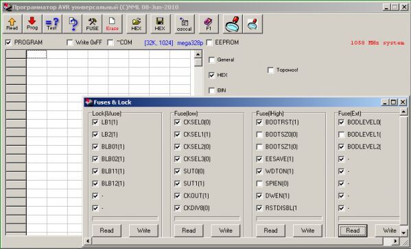Screen dimensions: 411x249
Task: Toggle the PROGRAM checkbox
Action: pyautogui.click(x=9, y=42)
